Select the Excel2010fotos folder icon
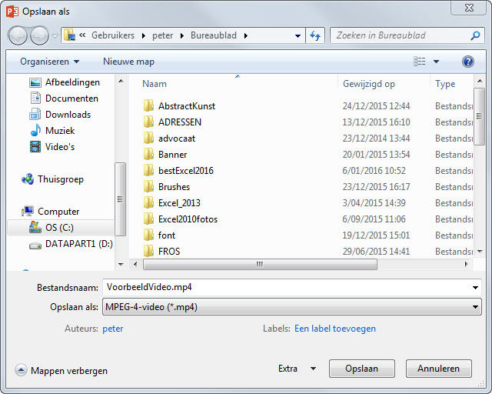 (x=148, y=219)
